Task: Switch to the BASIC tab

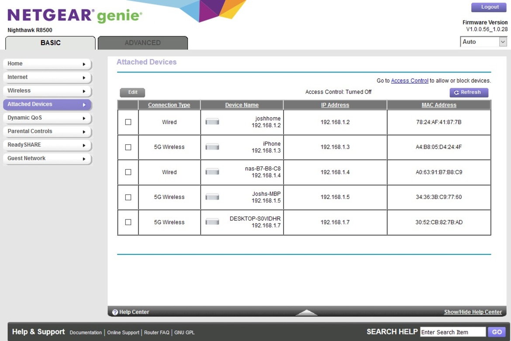Action: click(x=51, y=43)
